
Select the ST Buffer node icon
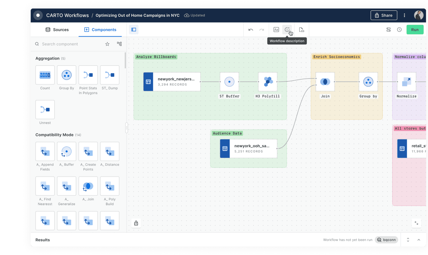tap(229, 82)
